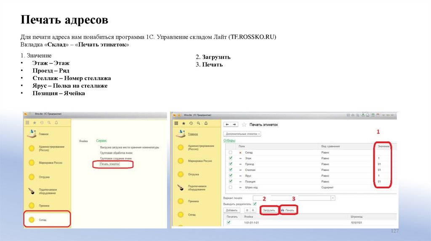This screenshot has width=431, height=241.
Task: Enable the Штрих код filter checkbox
Action: [230, 187]
